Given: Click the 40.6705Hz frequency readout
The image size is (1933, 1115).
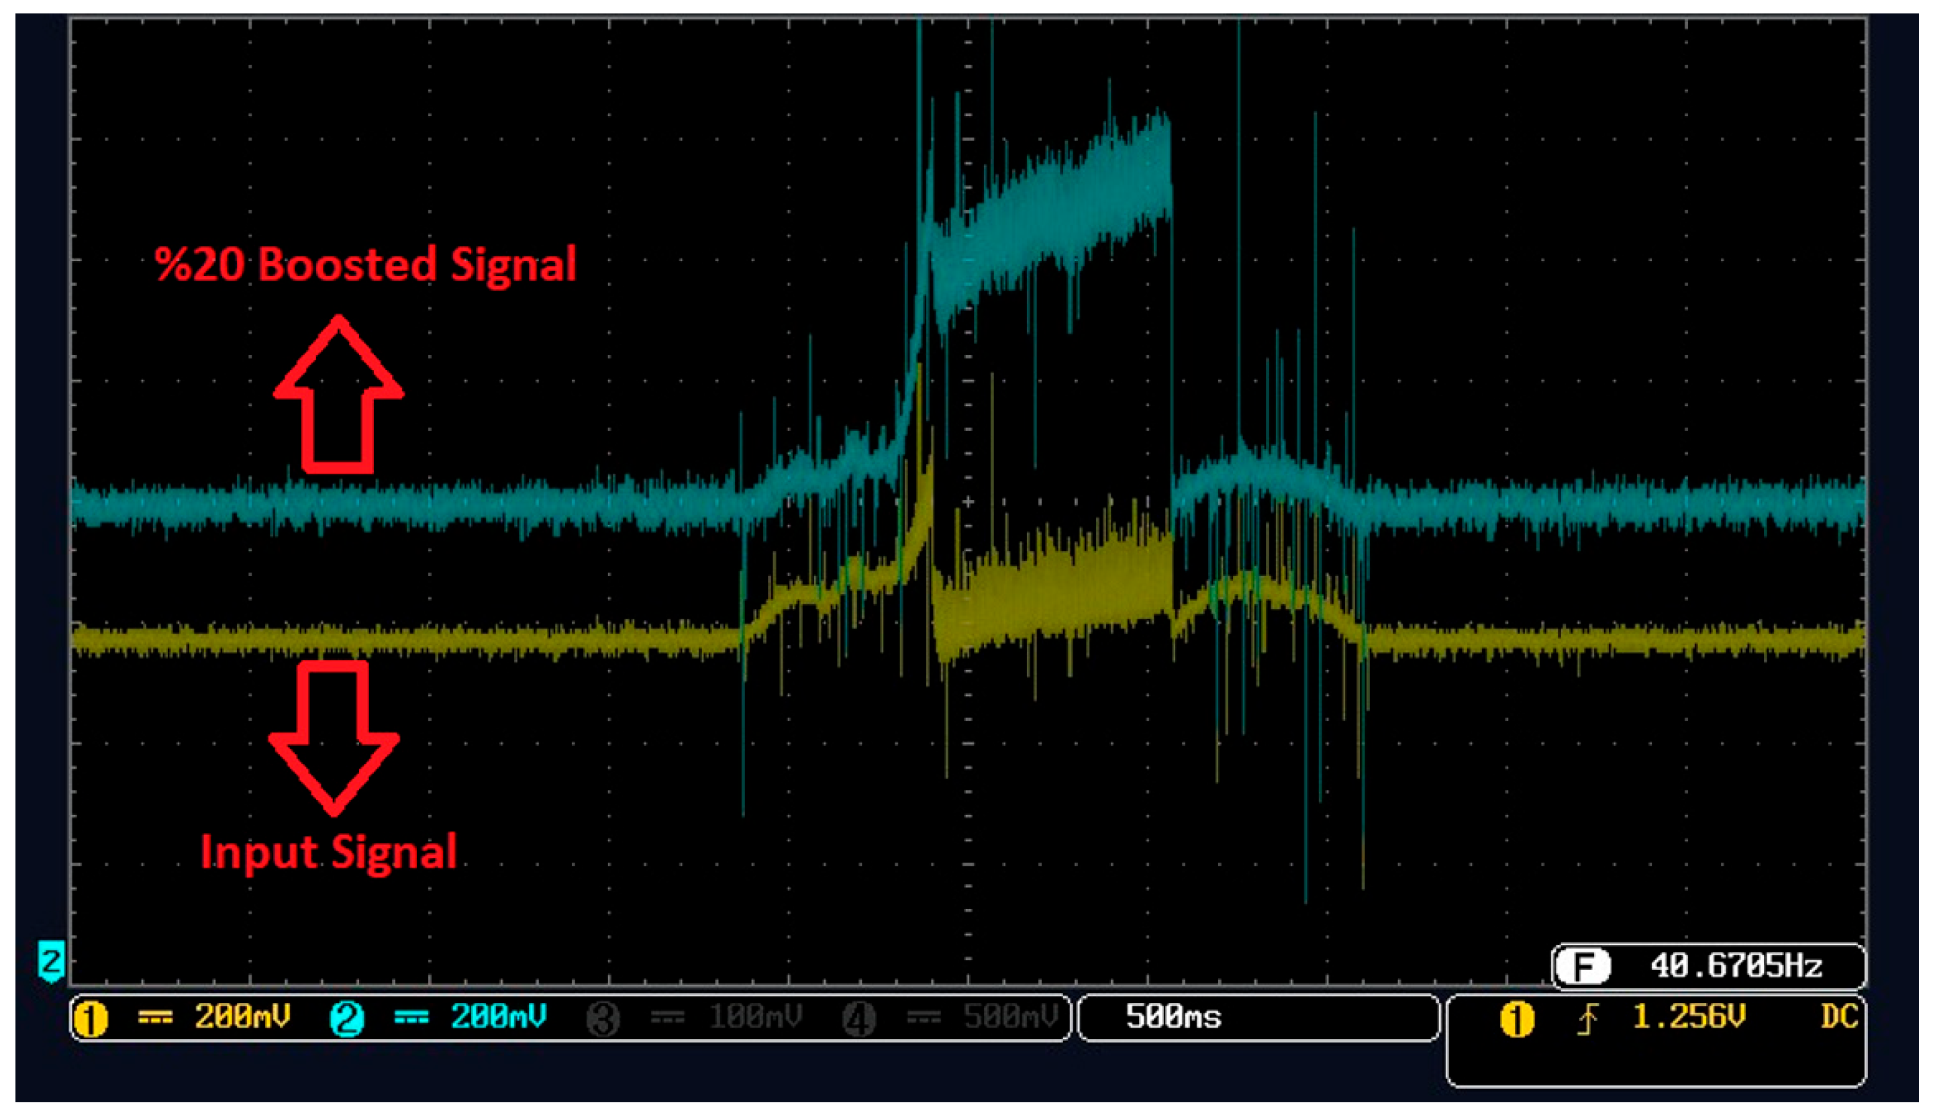Looking at the screenshot, I should pyautogui.click(x=1736, y=967).
